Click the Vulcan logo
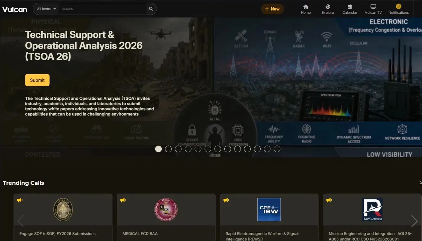This screenshot has width=422, height=241. coord(15,10)
